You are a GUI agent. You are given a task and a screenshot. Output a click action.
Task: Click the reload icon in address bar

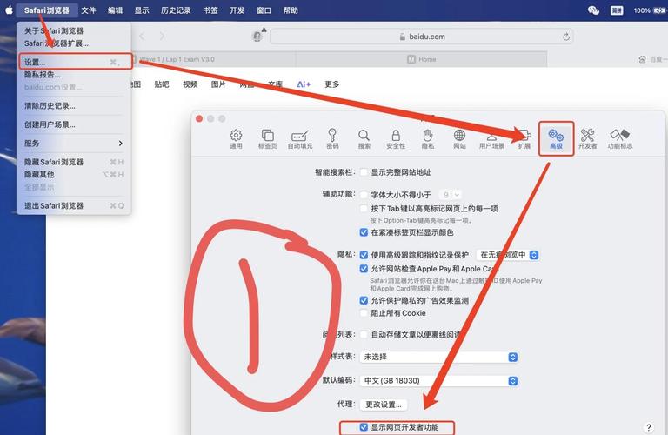pyautogui.click(x=566, y=37)
